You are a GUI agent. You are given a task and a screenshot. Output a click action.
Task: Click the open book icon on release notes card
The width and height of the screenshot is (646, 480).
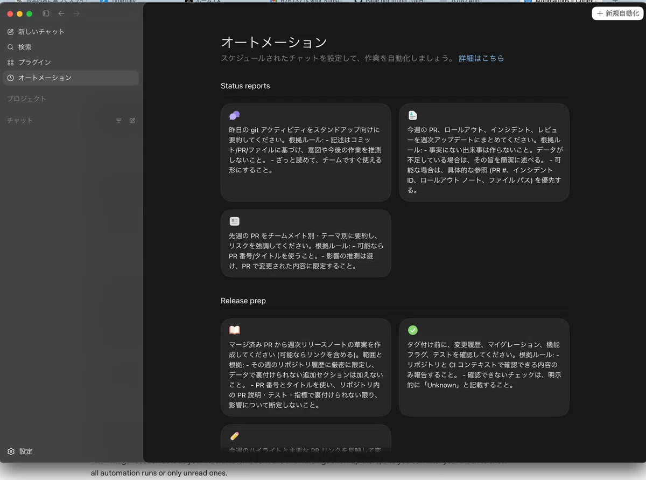point(234,330)
